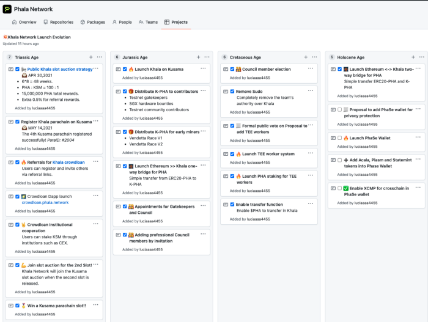Open card menu for Win a Kusama parachain slot
The image size is (428, 322).
click(x=95, y=304)
